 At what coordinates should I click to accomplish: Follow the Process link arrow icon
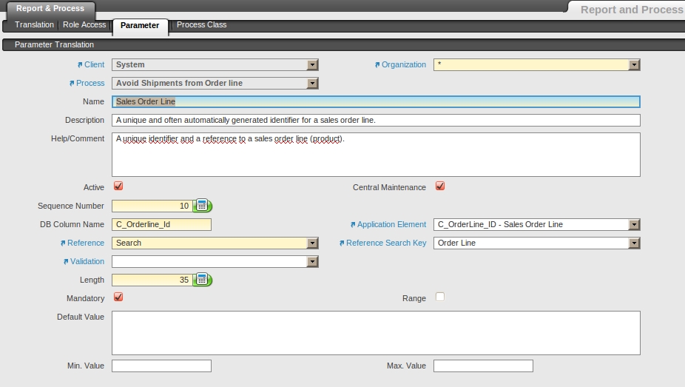point(72,84)
